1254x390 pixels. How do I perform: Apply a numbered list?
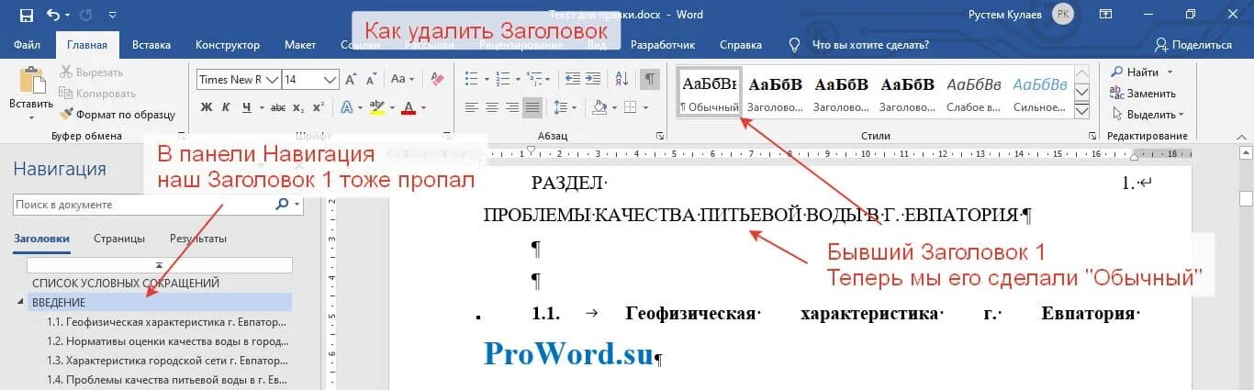[x=505, y=80]
